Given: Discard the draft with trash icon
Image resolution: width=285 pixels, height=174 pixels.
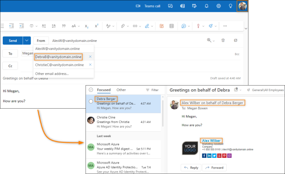Looking at the screenshot, I should click(x=223, y=40).
